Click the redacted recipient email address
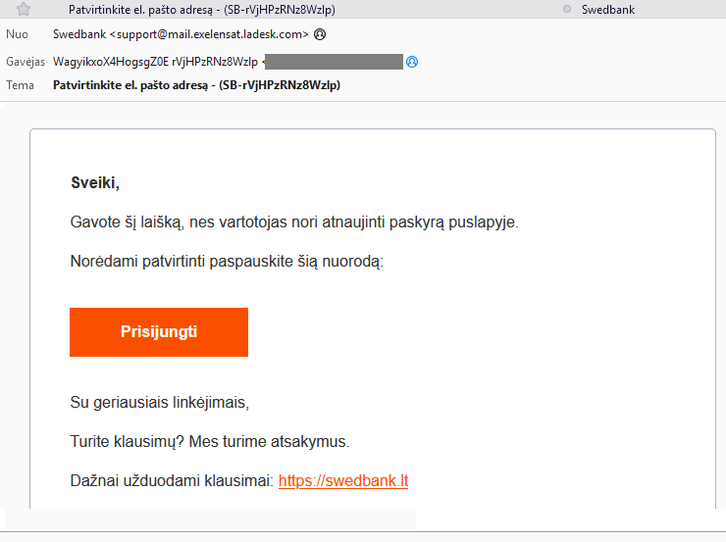 (334, 62)
